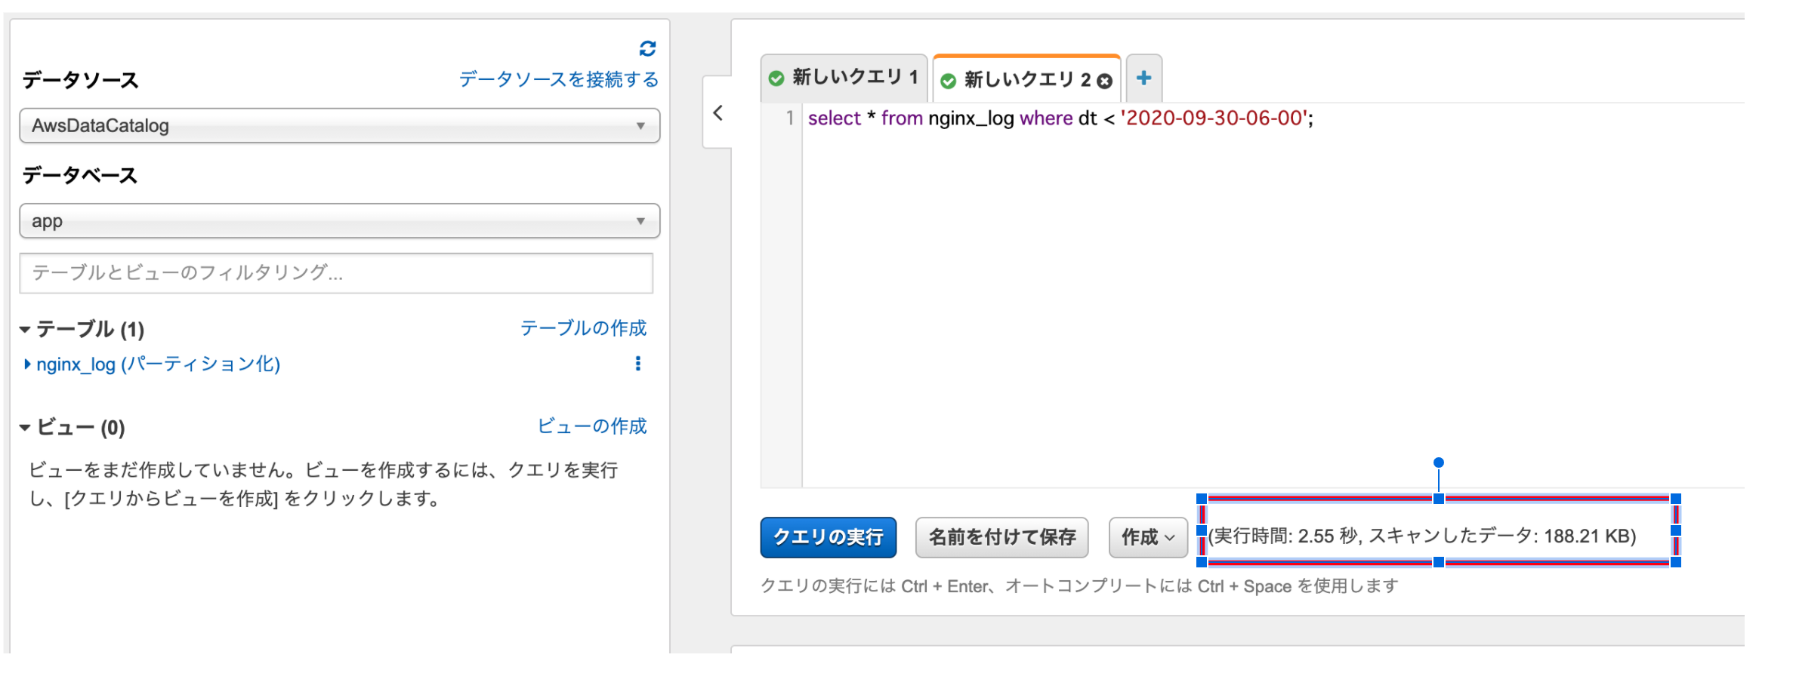Click into the SQL query editor line
The image size is (1793, 673).
click(1060, 118)
